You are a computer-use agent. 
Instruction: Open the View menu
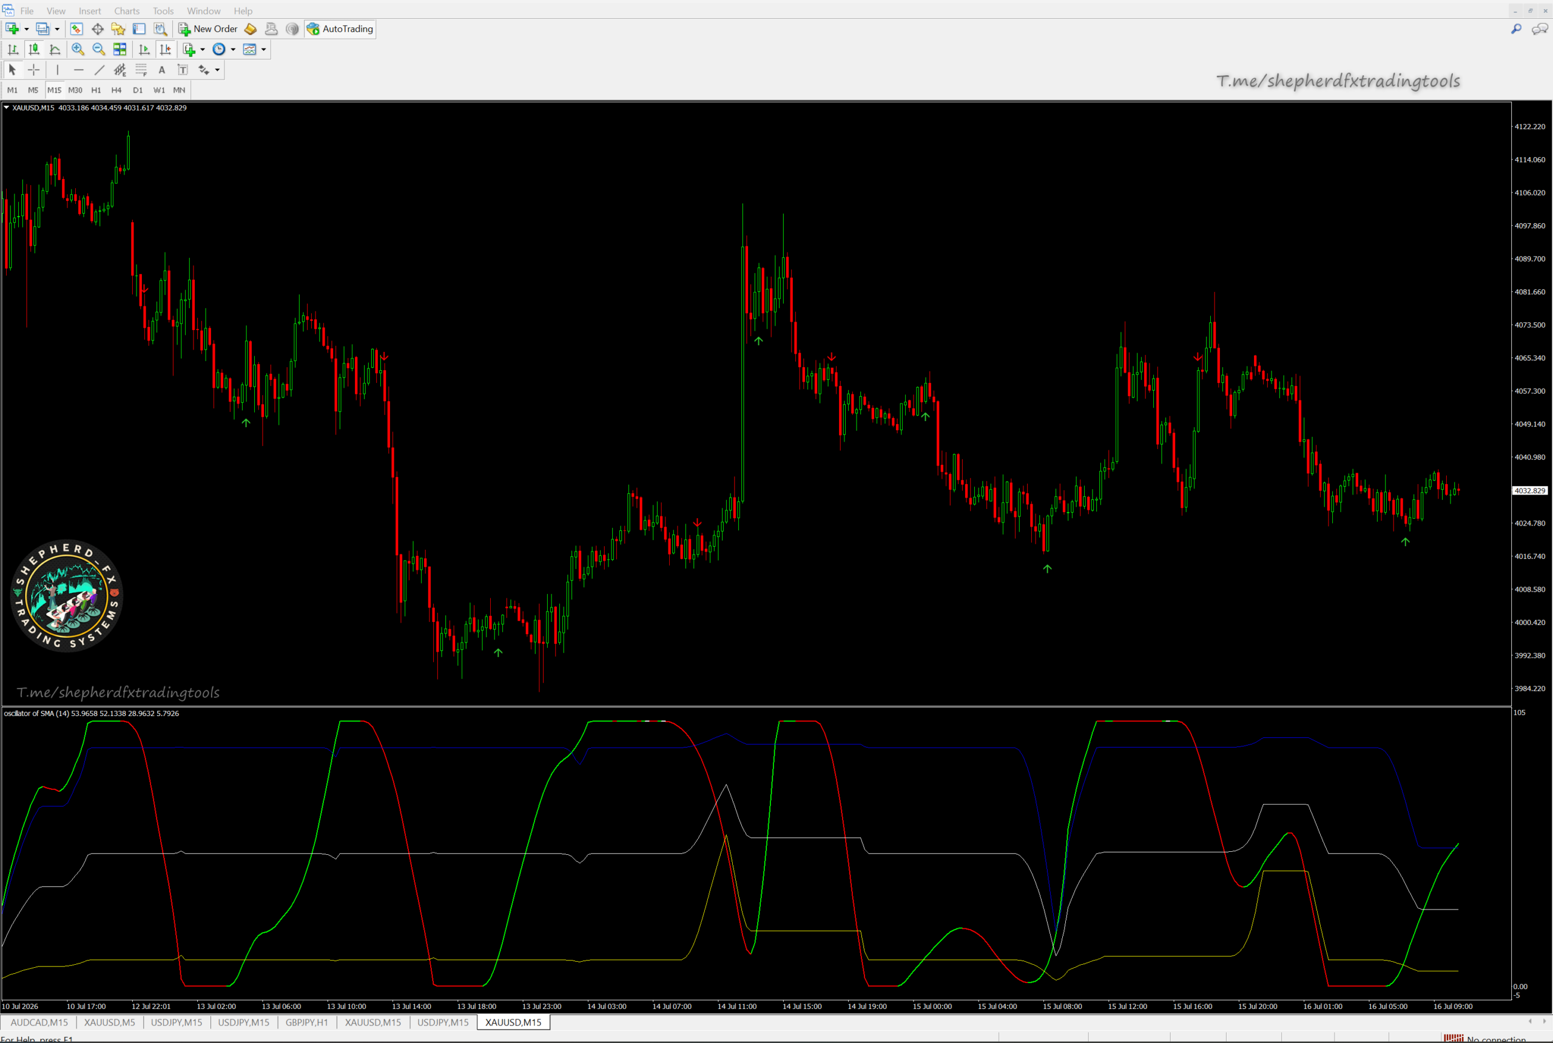click(56, 11)
